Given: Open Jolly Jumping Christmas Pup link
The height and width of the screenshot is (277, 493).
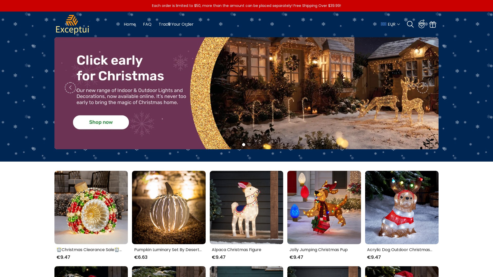Looking at the screenshot, I should coord(318,250).
